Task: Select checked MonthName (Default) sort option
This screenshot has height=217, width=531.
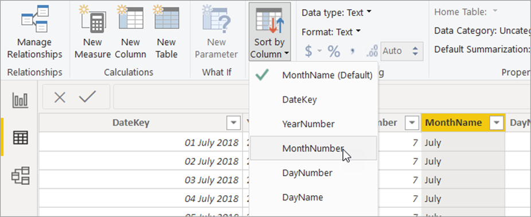Action: pos(313,75)
